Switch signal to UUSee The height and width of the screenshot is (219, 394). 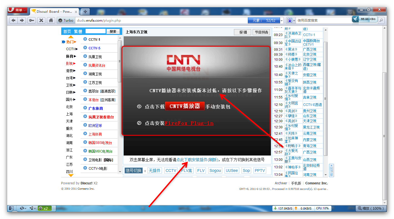pos(232,170)
